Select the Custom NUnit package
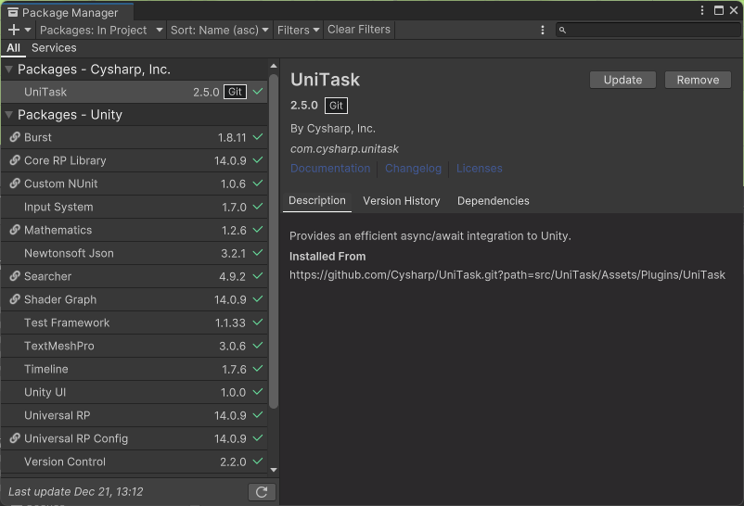 click(135, 184)
